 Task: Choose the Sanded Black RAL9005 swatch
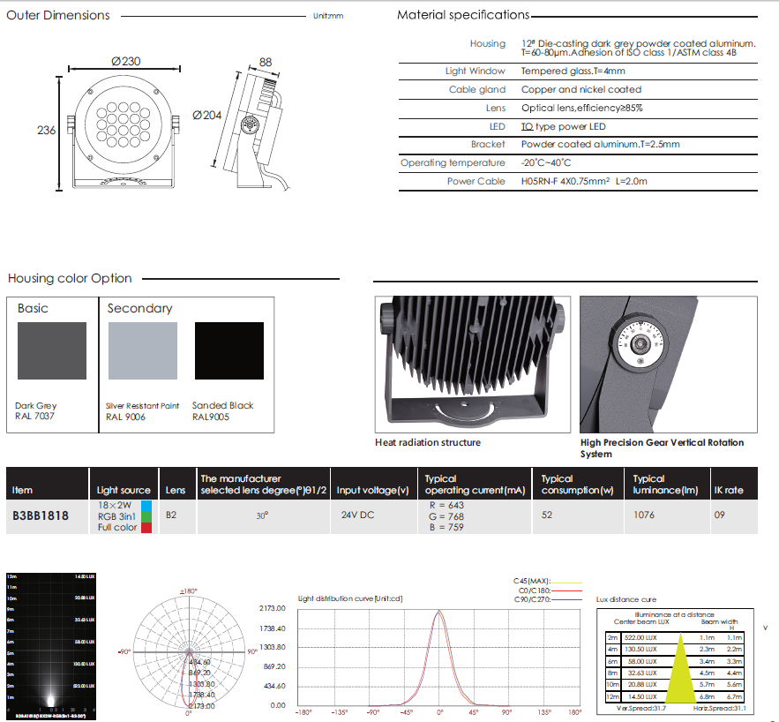[x=228, y=350]
